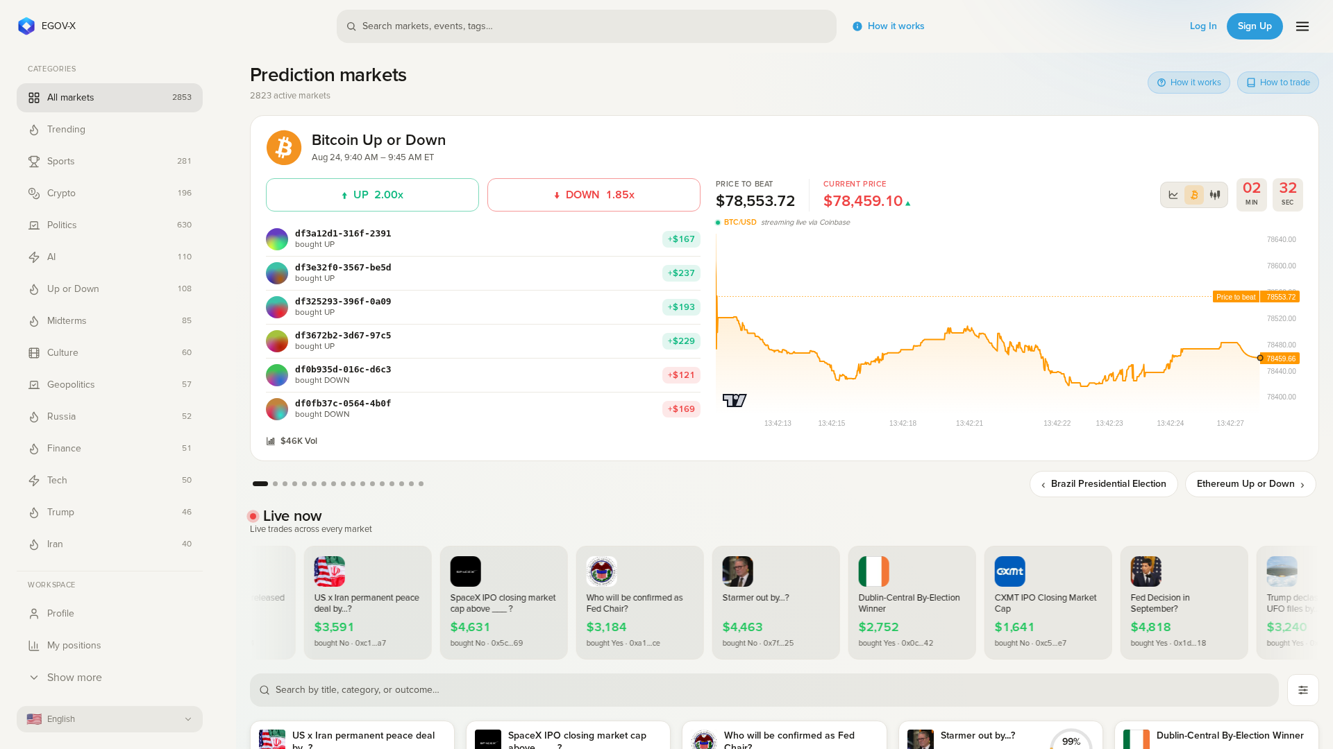Screen dimensions: 1333x749
Task: Select the first carousel pagination dot
Action: [x=260, y=484]
